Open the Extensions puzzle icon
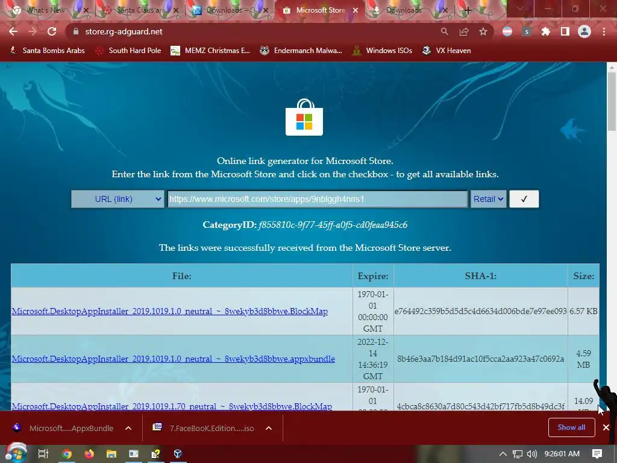The image size is (617, 463). pyautogui.click(x=545, y=31)
